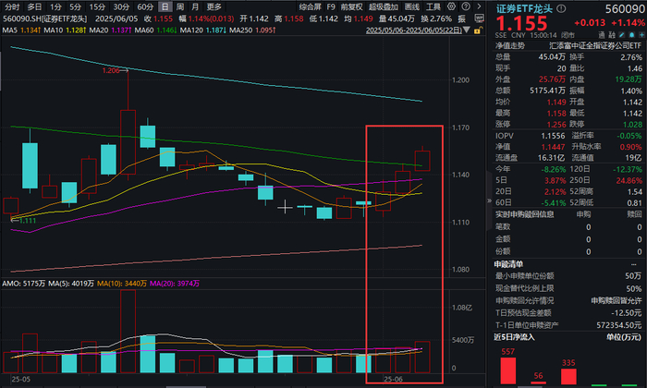The height and width of the screenshot is (388, 647).
Task: Open the 工具 tools menu
Action: [433, 7]
